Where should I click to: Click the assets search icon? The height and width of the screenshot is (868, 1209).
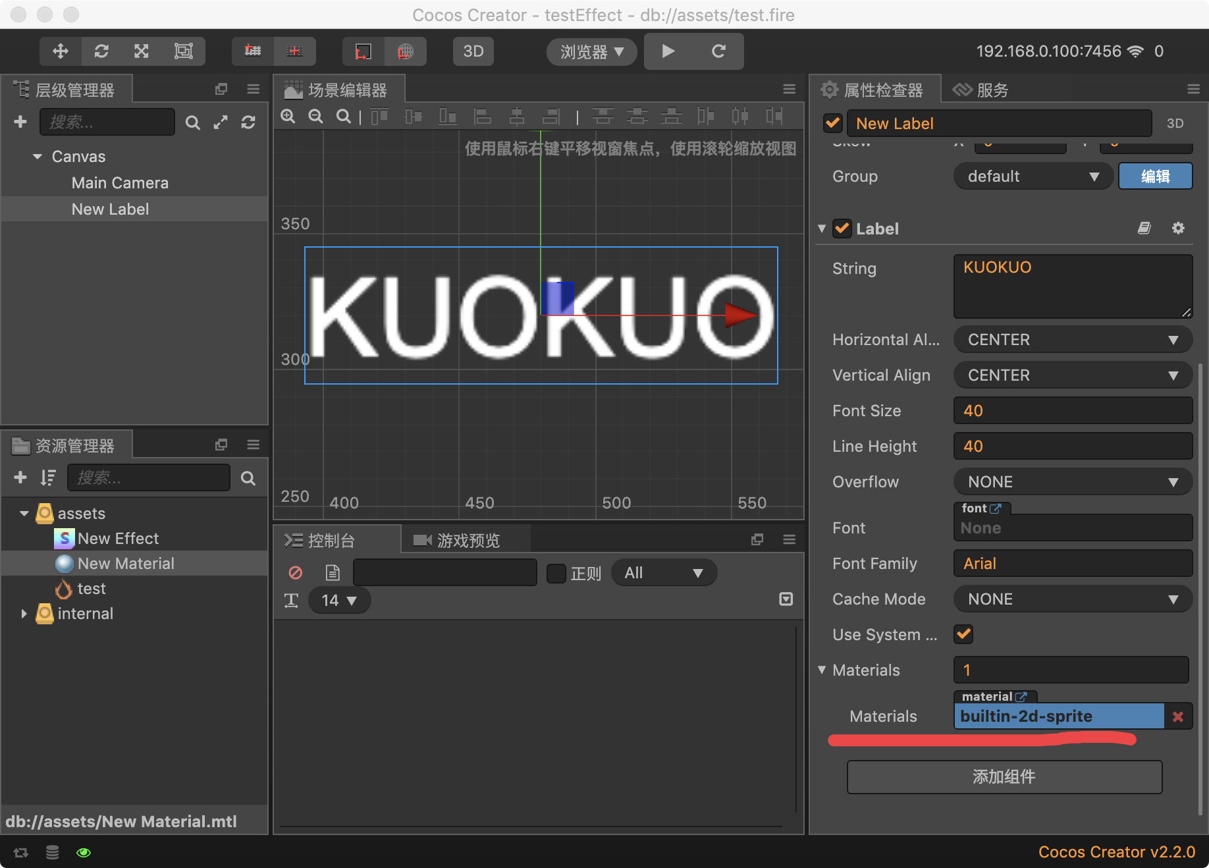[x=248, y=478]
